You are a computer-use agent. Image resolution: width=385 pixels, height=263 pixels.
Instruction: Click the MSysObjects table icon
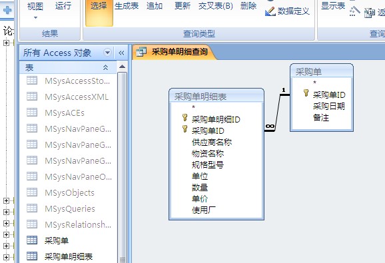pos(32,192)
